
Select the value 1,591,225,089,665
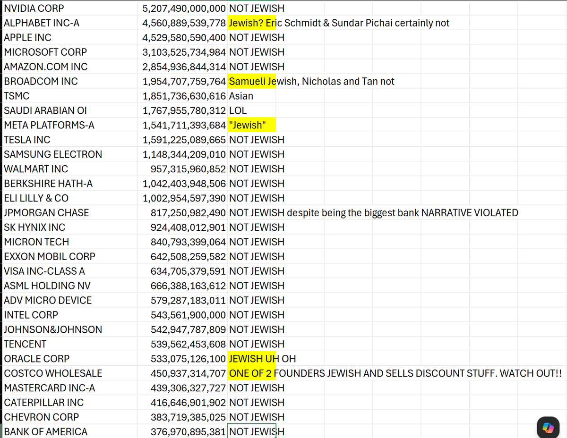point(184,140)
